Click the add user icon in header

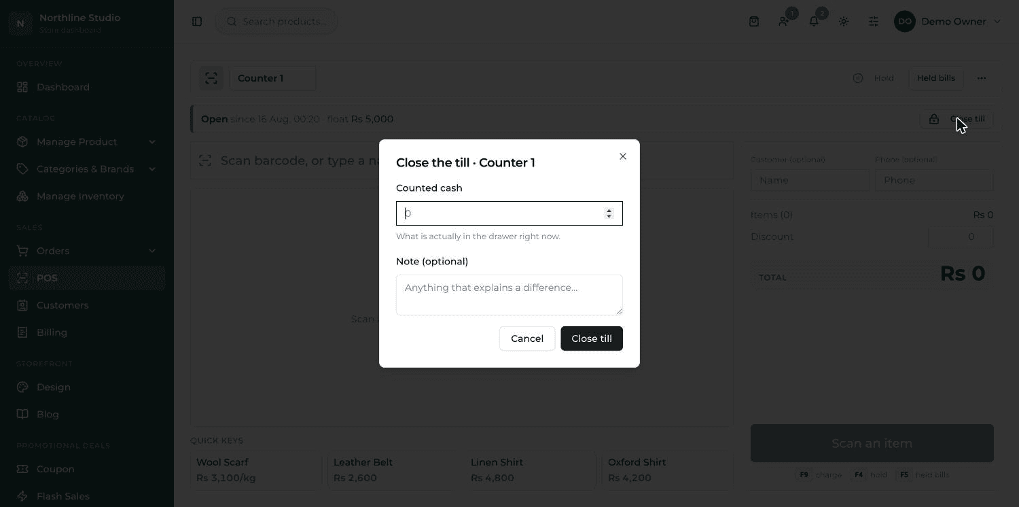click(784, 22)
